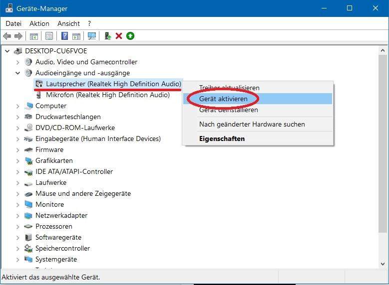Click the scrollbar down arrow
Viewport: 389px width, 285px height.
(383, 264)
